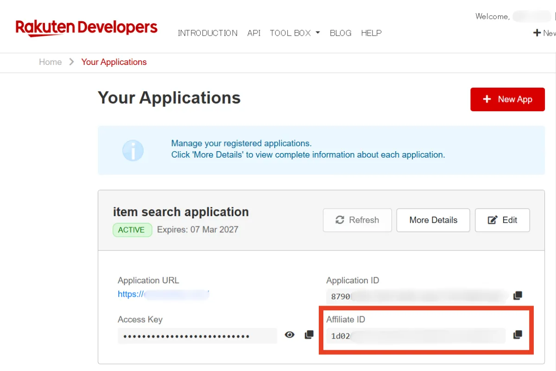Copy the Access Key value

pyautogui.click(x=309, y=335)
